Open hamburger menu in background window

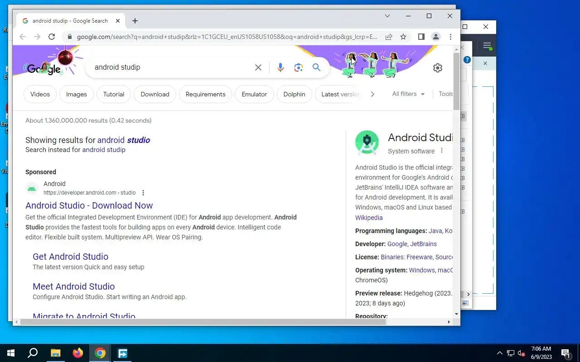point(487,45)
